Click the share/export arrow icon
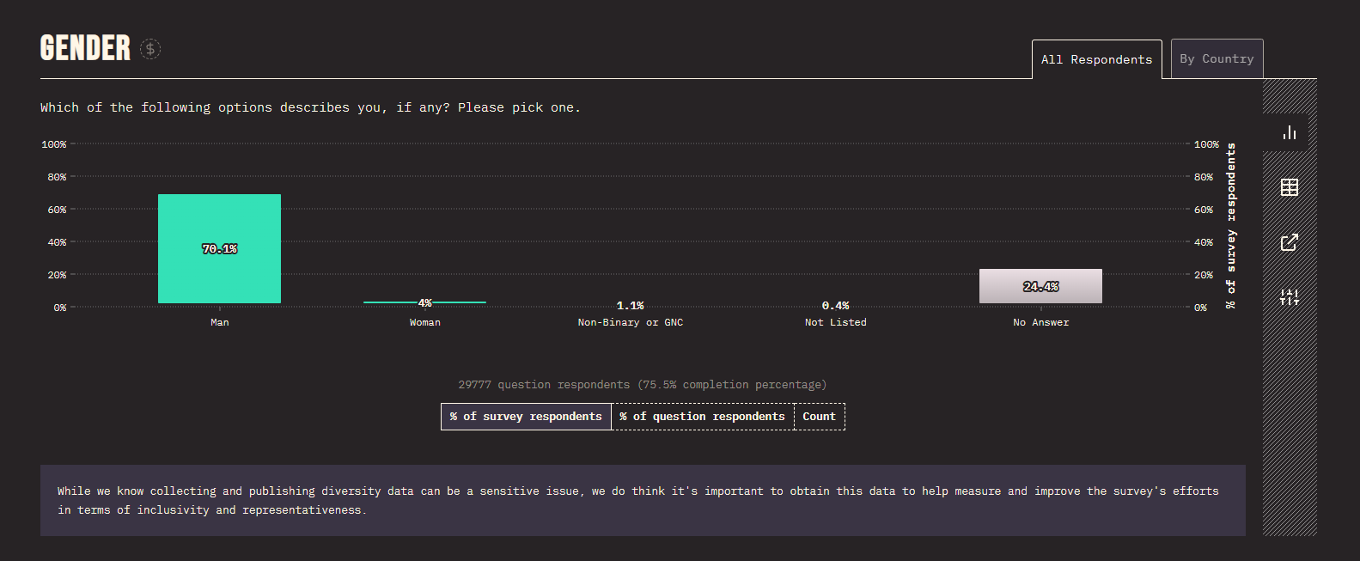Image resolution: width=1360 pixels, height=561 pixels. tap(1289, 242)
